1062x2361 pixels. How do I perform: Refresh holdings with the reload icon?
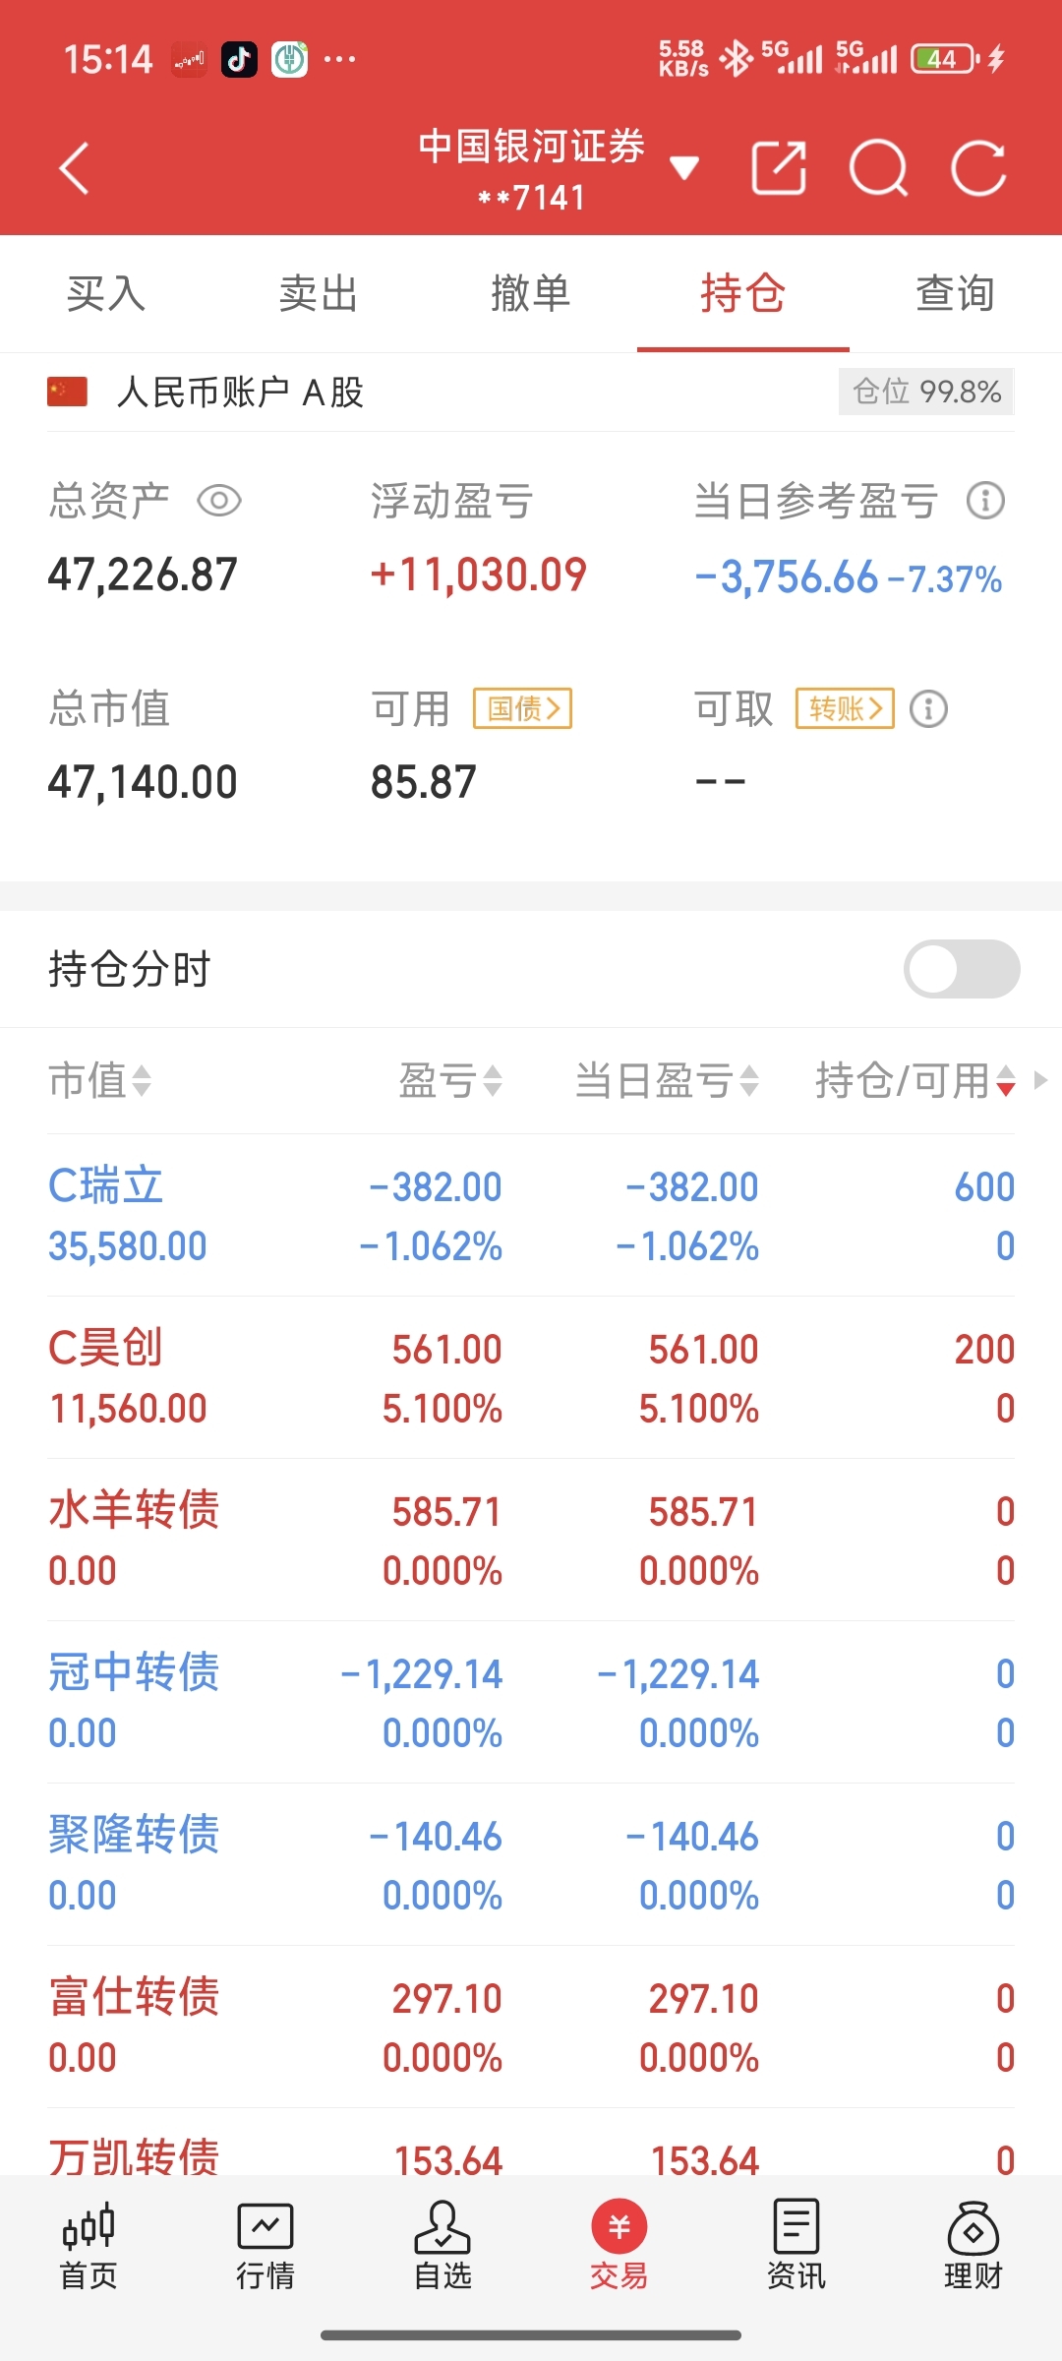coord(978,168)
